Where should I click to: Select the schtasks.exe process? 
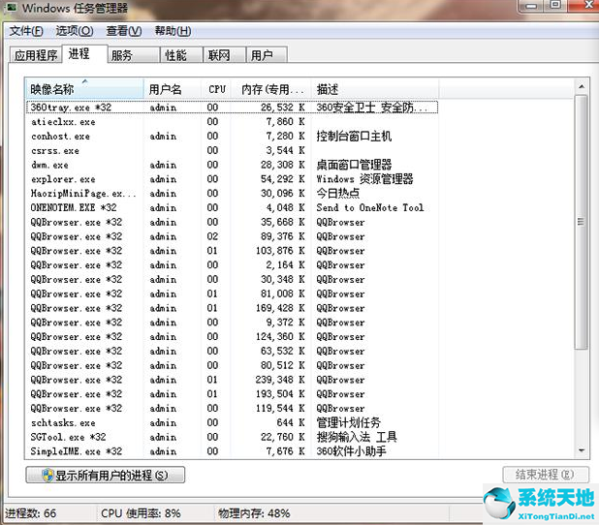[x=233, y=422]
